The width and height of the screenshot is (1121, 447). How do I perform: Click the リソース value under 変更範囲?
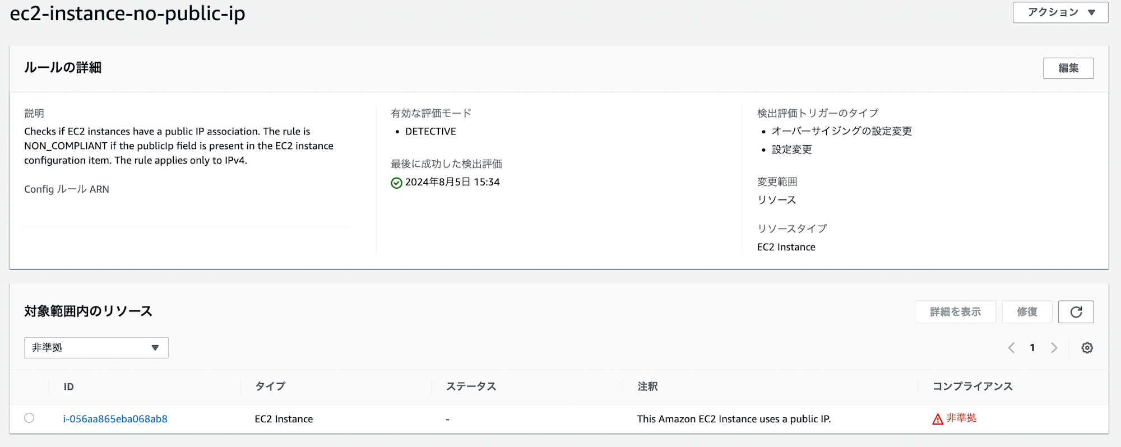(x=777, y=200)
